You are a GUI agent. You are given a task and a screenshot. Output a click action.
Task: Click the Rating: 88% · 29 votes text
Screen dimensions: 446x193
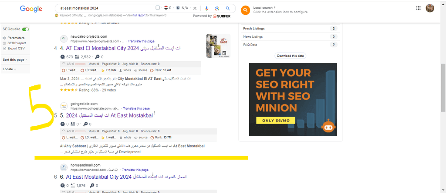(98, 90)
